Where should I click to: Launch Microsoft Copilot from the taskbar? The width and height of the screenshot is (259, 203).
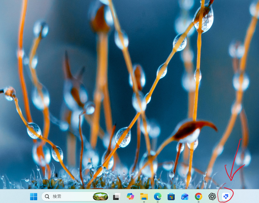tap(130, 196)
